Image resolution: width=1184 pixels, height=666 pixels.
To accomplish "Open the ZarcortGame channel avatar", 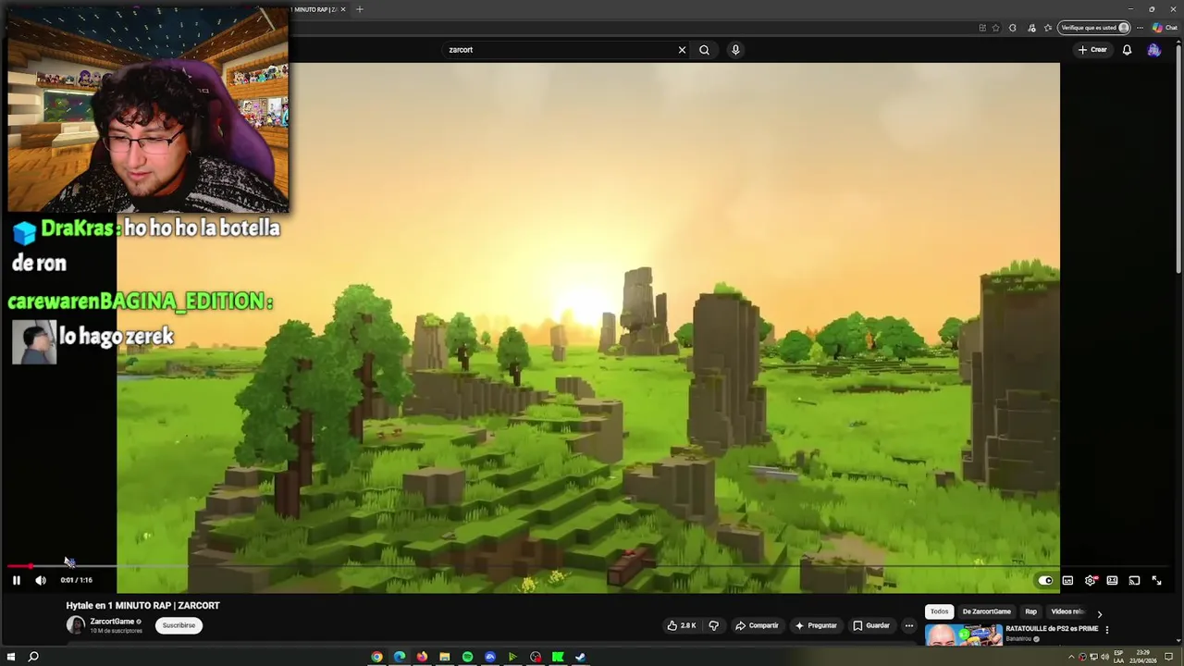I will (x=76, y=625).
